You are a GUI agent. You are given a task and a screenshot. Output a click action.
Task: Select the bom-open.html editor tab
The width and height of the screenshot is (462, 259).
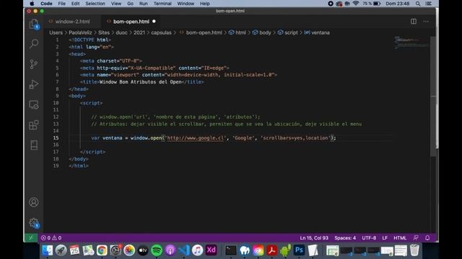coord(131,22)
